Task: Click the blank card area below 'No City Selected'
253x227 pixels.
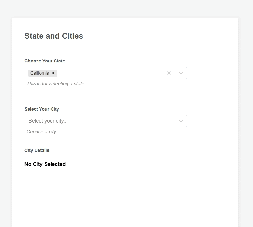Action: (125, 196)
